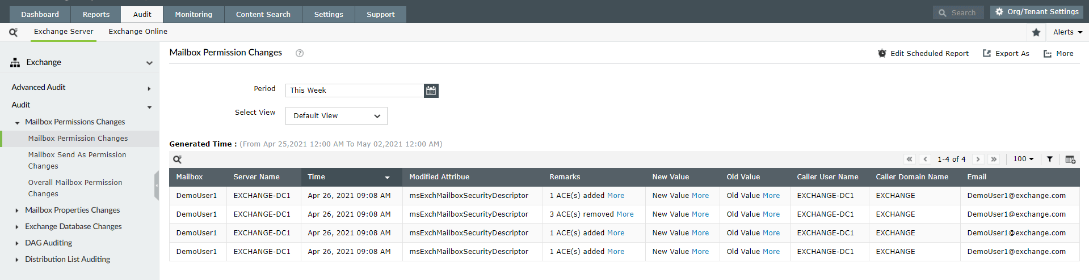Screen dimensions: 1089x280
Task: Click Export As button
Action: [1006, 54]
